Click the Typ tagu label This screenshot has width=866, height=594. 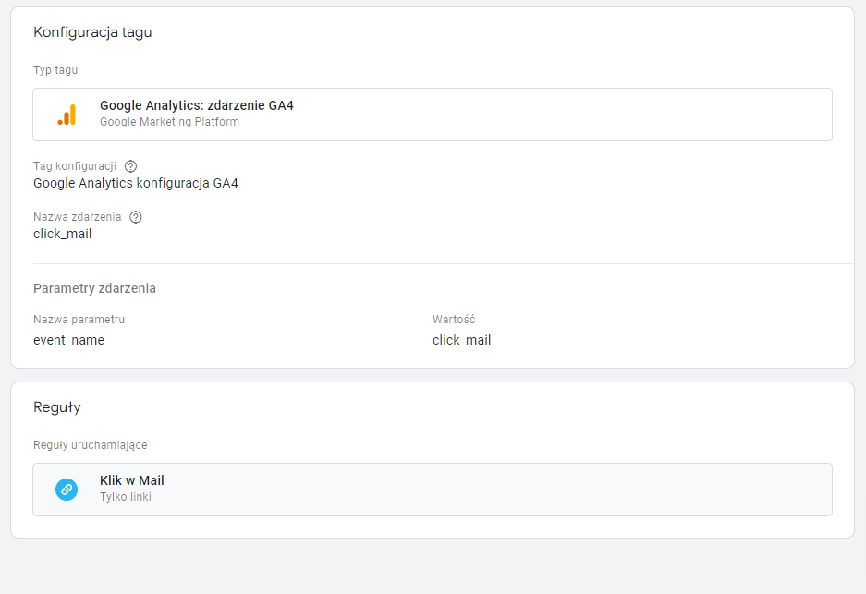[x=55, y=70]
